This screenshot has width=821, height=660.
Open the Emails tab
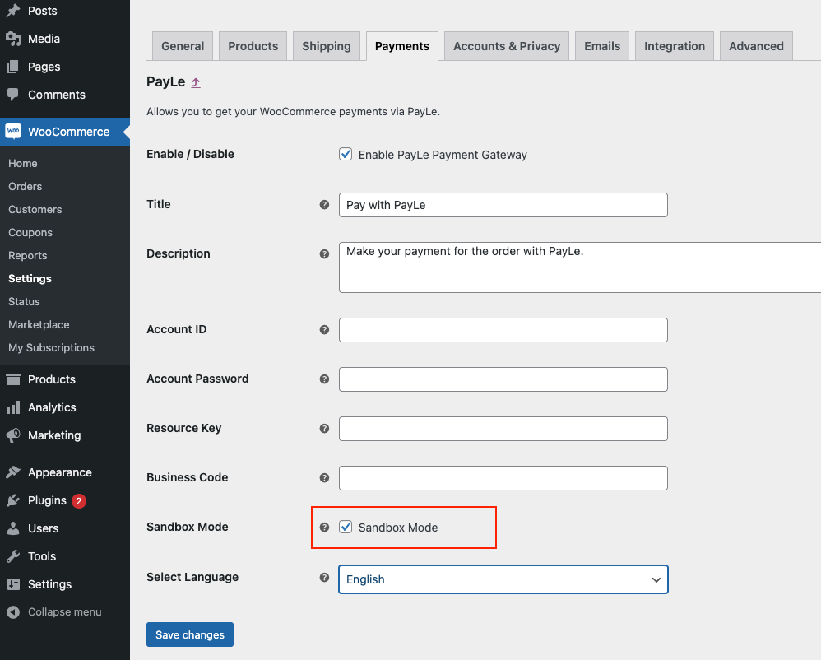[602, 46]
